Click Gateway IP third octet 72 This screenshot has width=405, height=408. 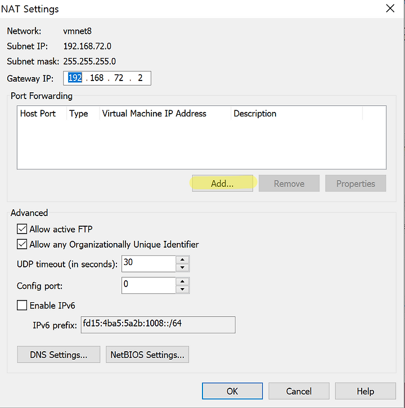pyautogui.click(x=119, y=78)
